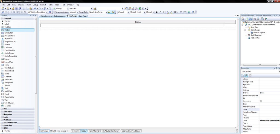Click the Unordered List bullets icon
The image size is (280, 134).
[x=181, y=12]
